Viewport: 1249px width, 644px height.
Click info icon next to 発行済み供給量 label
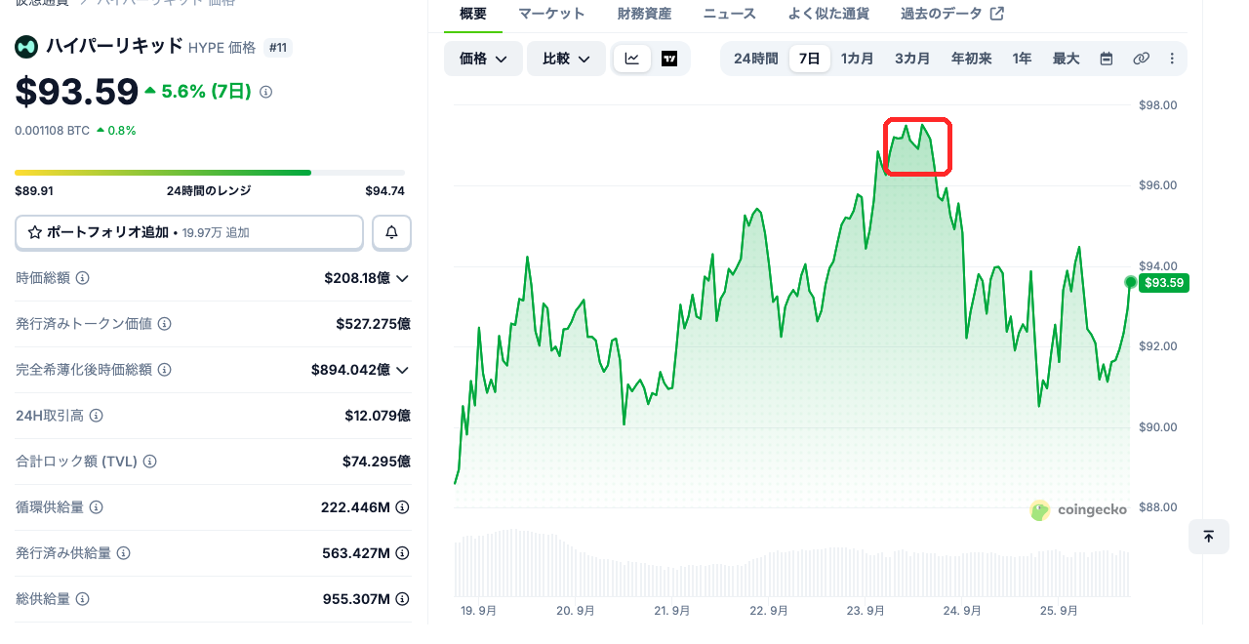click(x=123, y=553)
